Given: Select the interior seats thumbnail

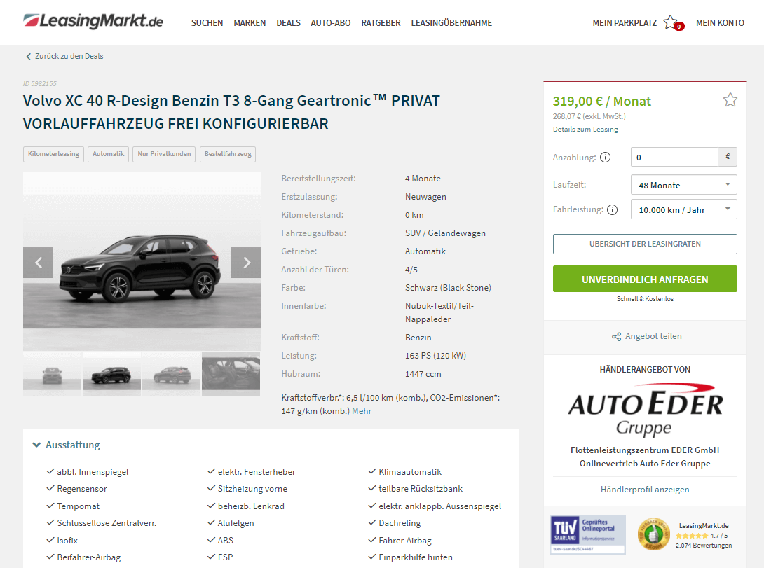Looking at the screenshot, I should pyautogui.click(x=231, y=374).
